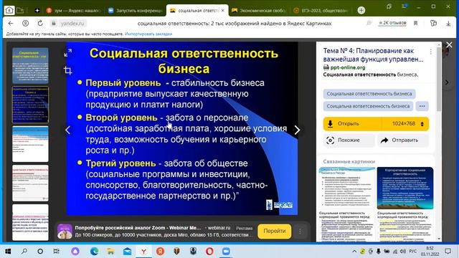Launch Microsoft Edge from the taskbar
459x258 pixels.
coord(94,252)
